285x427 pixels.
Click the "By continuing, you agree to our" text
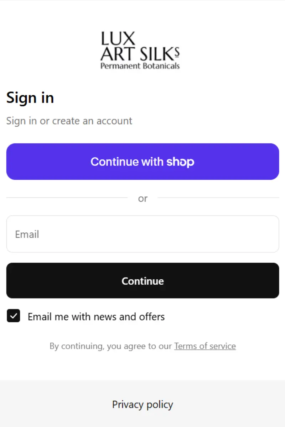pyautogui.click(x=111, y=346)
